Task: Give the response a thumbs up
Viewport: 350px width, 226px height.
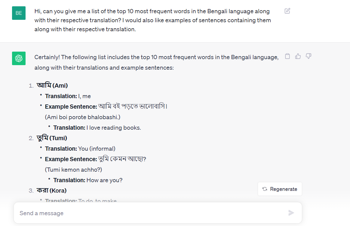Action: coord(298,56)
